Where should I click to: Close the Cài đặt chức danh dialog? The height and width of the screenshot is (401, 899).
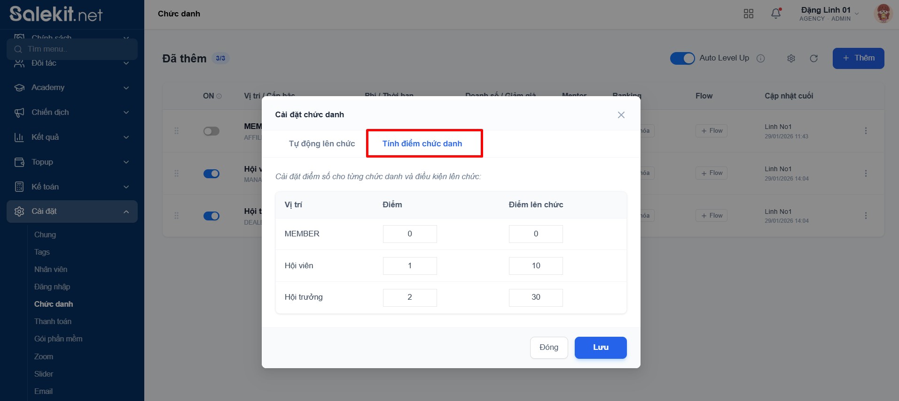tap(621, 115)
